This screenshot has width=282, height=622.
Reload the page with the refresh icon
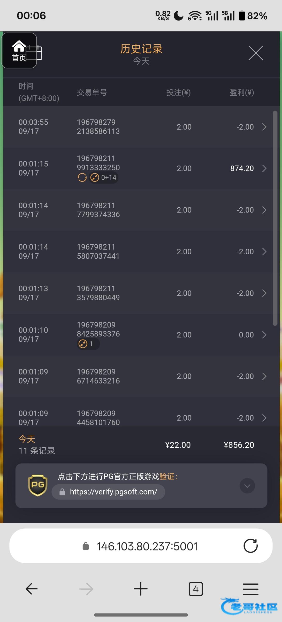pyautogui.click(x=250, y=546)
